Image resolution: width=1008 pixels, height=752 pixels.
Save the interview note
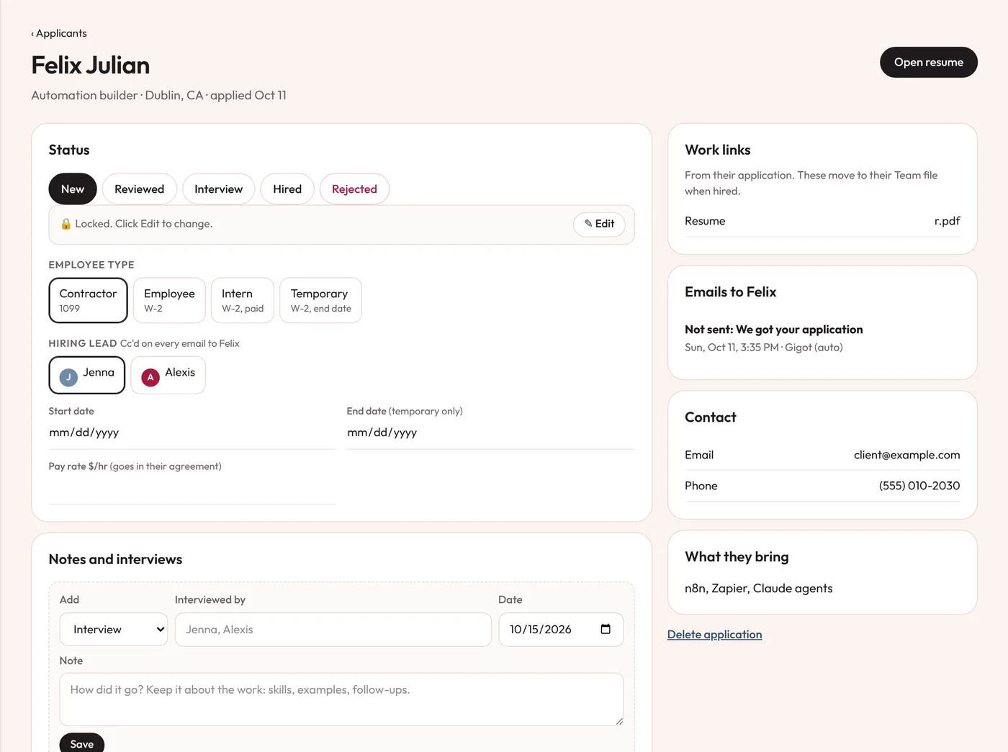(x=82, y=743)
